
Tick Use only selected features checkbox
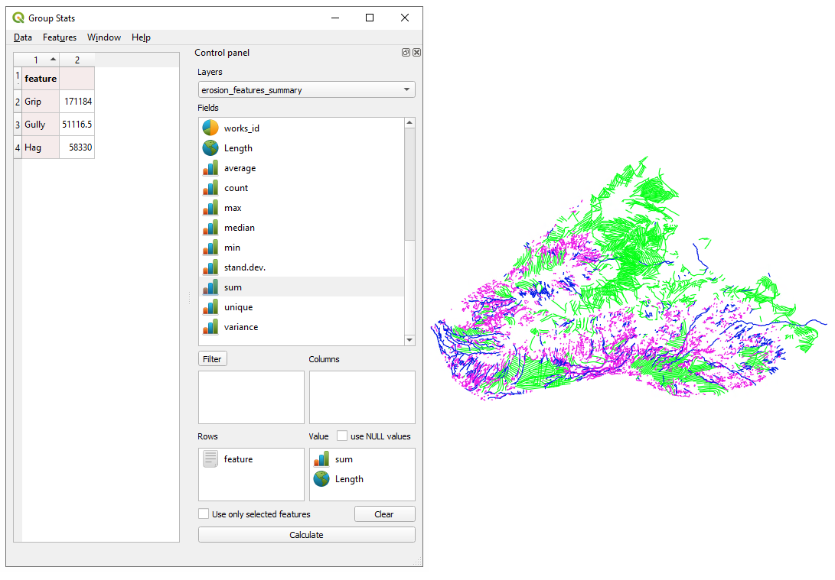pos(204,514)
